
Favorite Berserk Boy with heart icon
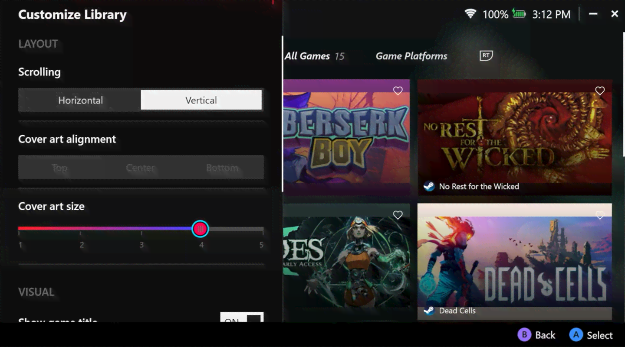tap(398, 91)
